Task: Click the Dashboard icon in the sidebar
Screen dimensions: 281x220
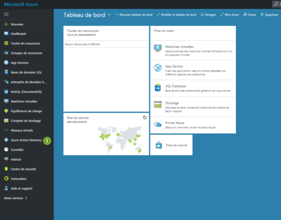Action: pyautogui.click(x=6, y=34)
